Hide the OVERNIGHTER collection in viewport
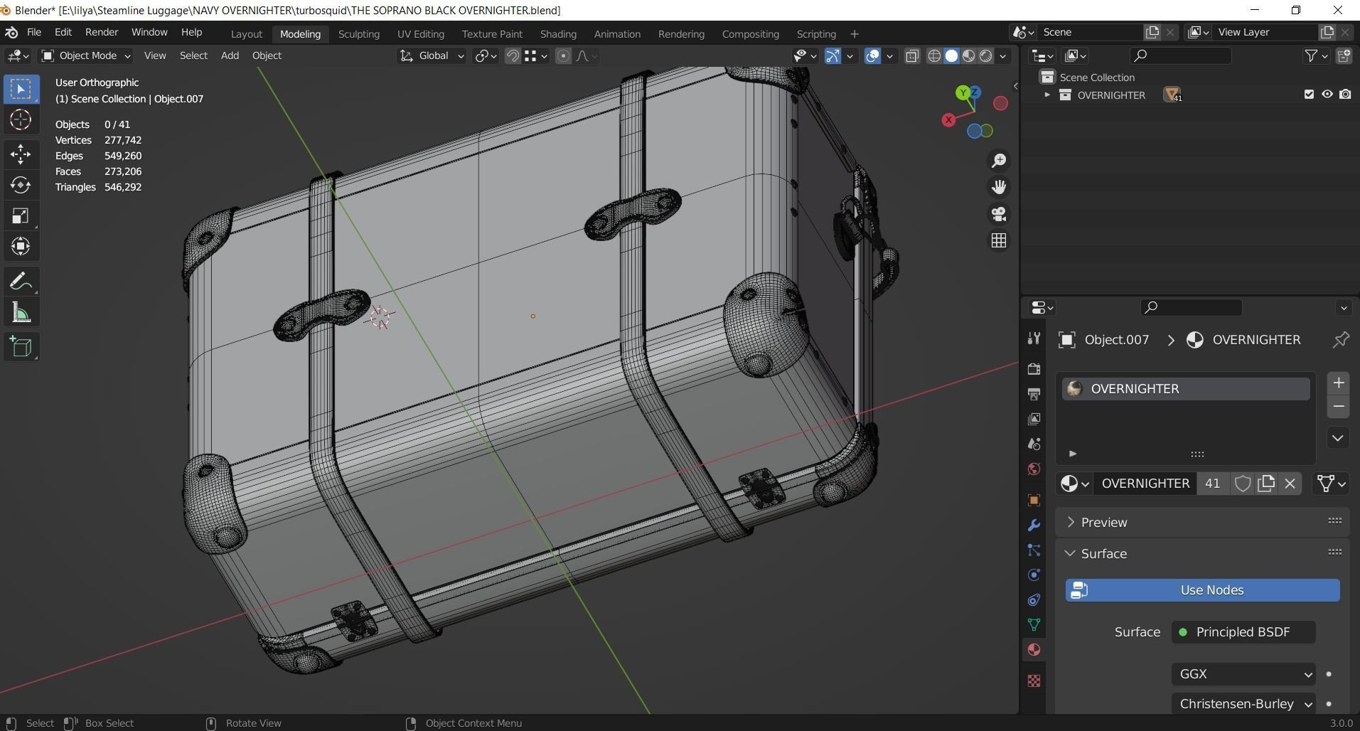The image size is (1360, 731). pyautogui.click(x=1327, y=95)
